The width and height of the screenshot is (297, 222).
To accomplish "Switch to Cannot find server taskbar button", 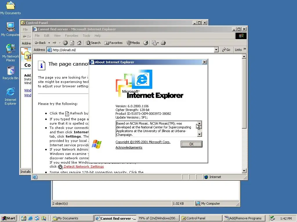I will coord(115,219).
